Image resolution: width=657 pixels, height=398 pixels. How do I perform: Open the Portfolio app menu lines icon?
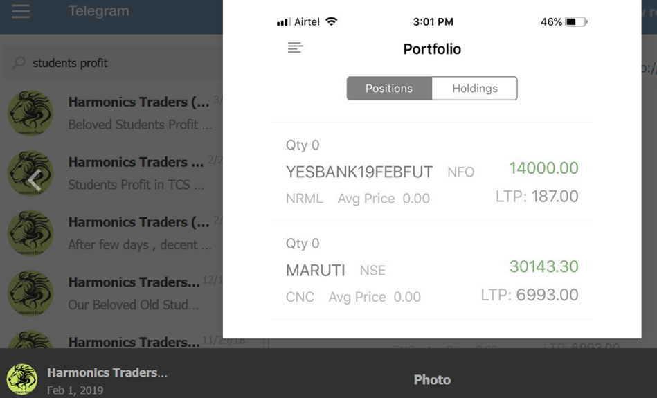click(296, 48)
